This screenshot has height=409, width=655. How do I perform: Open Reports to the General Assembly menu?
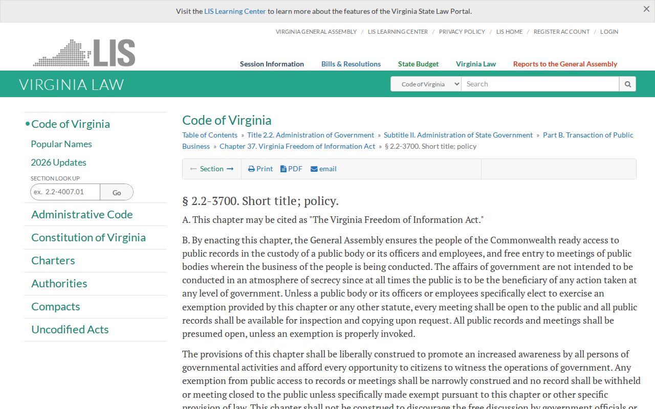coord(565,64)
